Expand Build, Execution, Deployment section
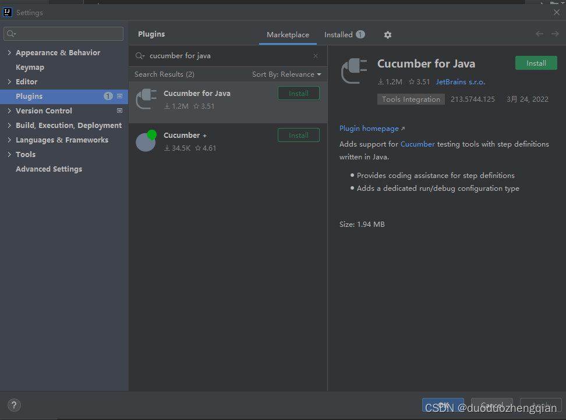This screenshot has height=420, width=566. [9, 126]
